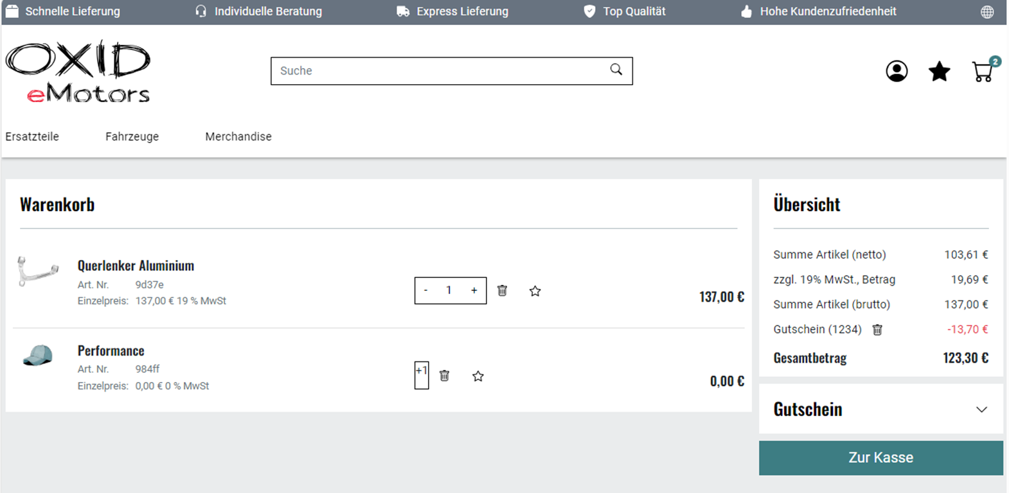
Task: Expand the Gutschein section
Action: 981,410
